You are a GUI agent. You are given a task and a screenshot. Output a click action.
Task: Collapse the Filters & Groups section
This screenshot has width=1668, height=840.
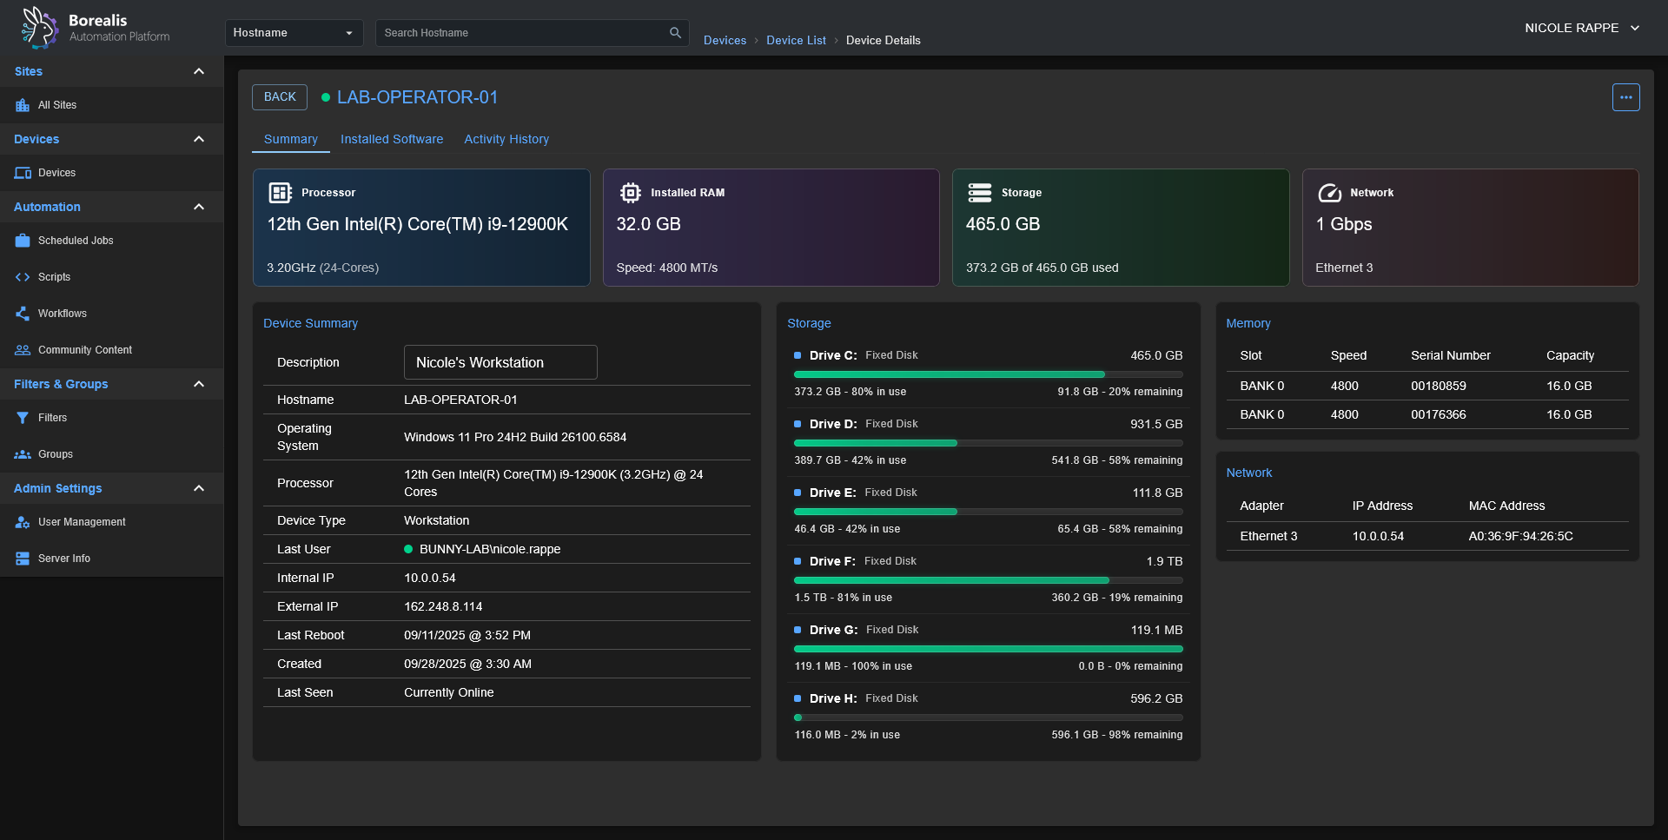pos(199,384)
